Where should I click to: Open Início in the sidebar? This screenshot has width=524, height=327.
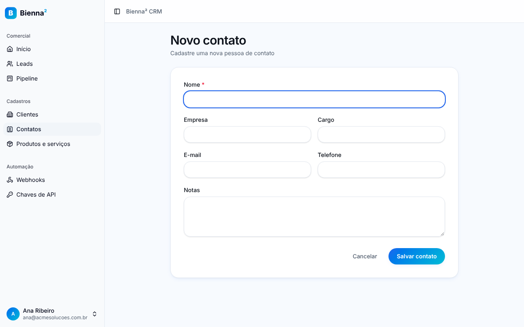pyautogui.click(x=52, y=49)
